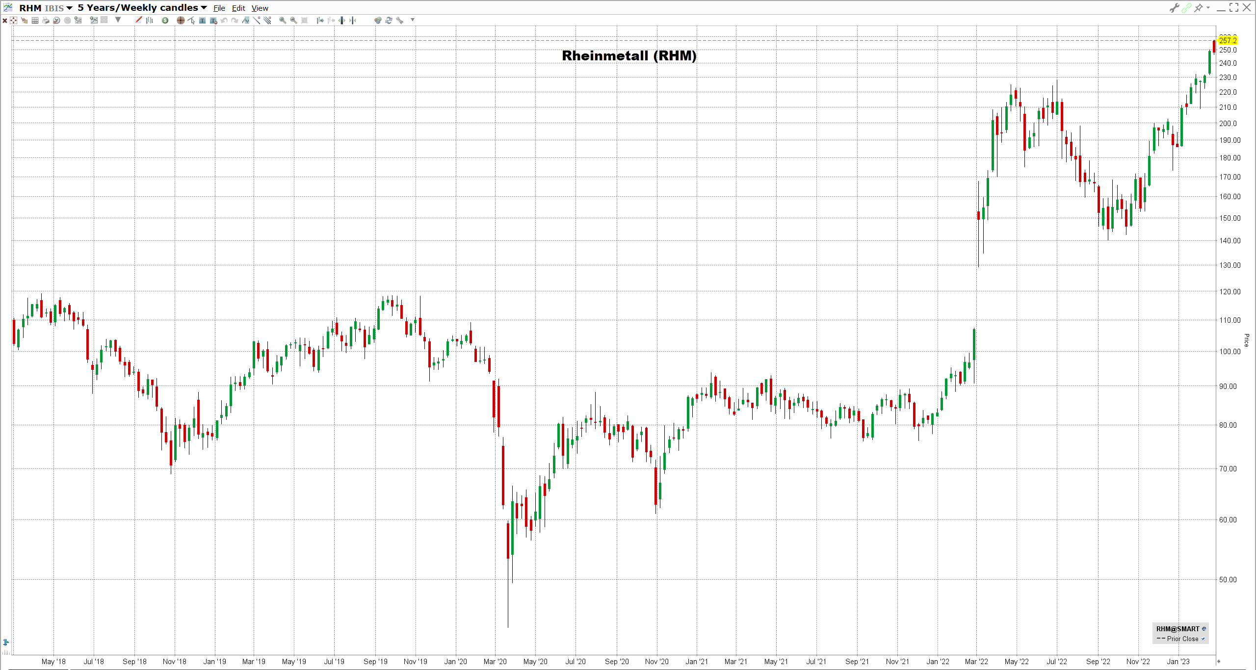
Task: Click the greyed clock toolbar icon
Action: (68, 21)
